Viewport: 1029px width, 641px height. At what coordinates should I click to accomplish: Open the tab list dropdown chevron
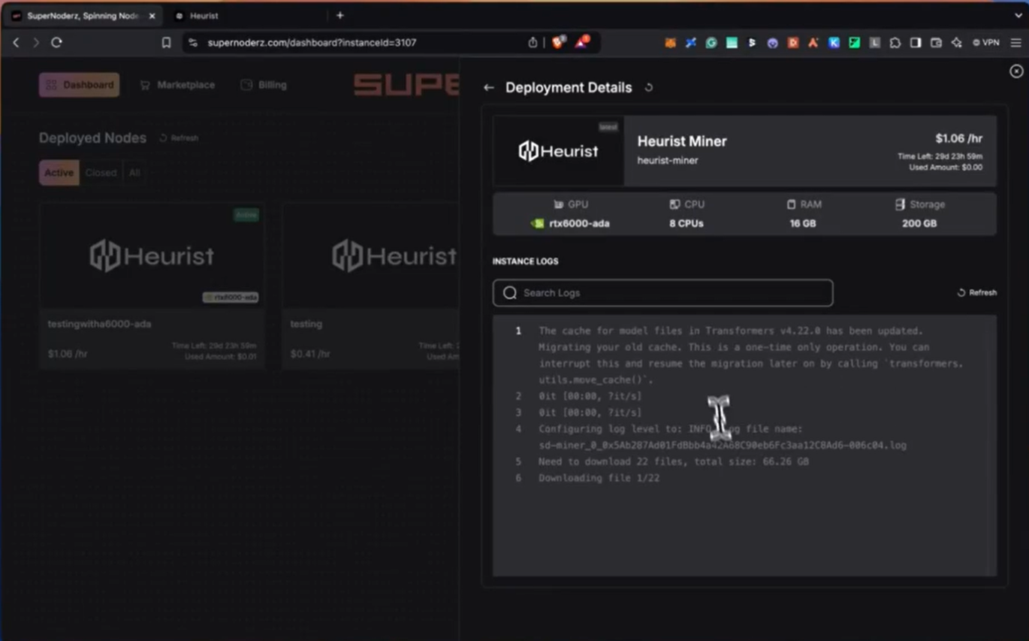1018,15
